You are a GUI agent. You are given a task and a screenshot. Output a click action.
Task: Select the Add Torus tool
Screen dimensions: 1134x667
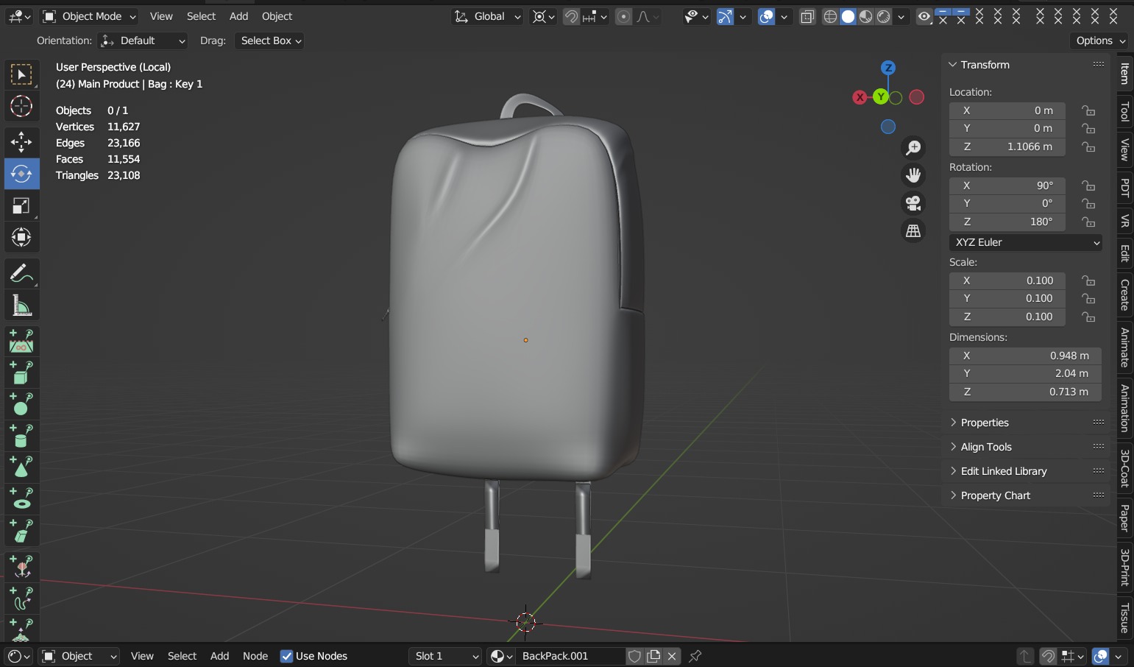pos(21,500)
